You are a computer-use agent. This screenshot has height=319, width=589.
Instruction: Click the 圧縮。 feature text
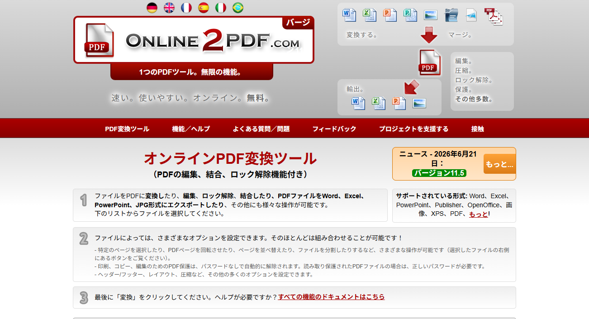click(464, 71)
